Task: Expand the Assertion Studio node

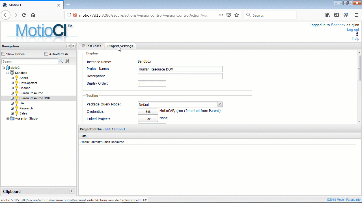Action: pyautogui.click(x=8, y=118)
